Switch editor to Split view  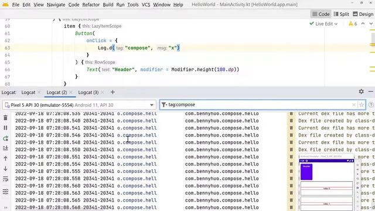(x=341, y=14)
